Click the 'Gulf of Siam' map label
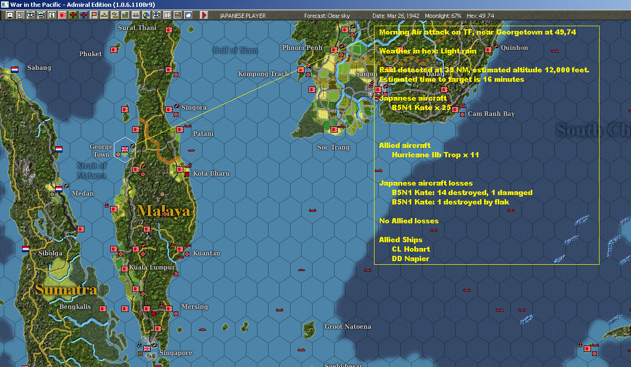The width and height of the screenshot is (631, 367). (235, 50)
